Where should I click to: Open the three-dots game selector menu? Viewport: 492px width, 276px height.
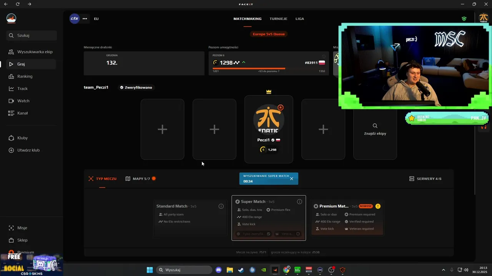click(x=85, y=18)
